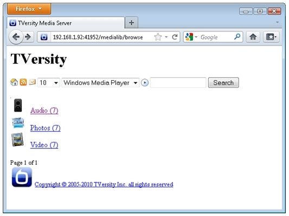The image size is (289, 216).
Task: Open the items per page dropdown showing 10
Action: click(49, 83)
